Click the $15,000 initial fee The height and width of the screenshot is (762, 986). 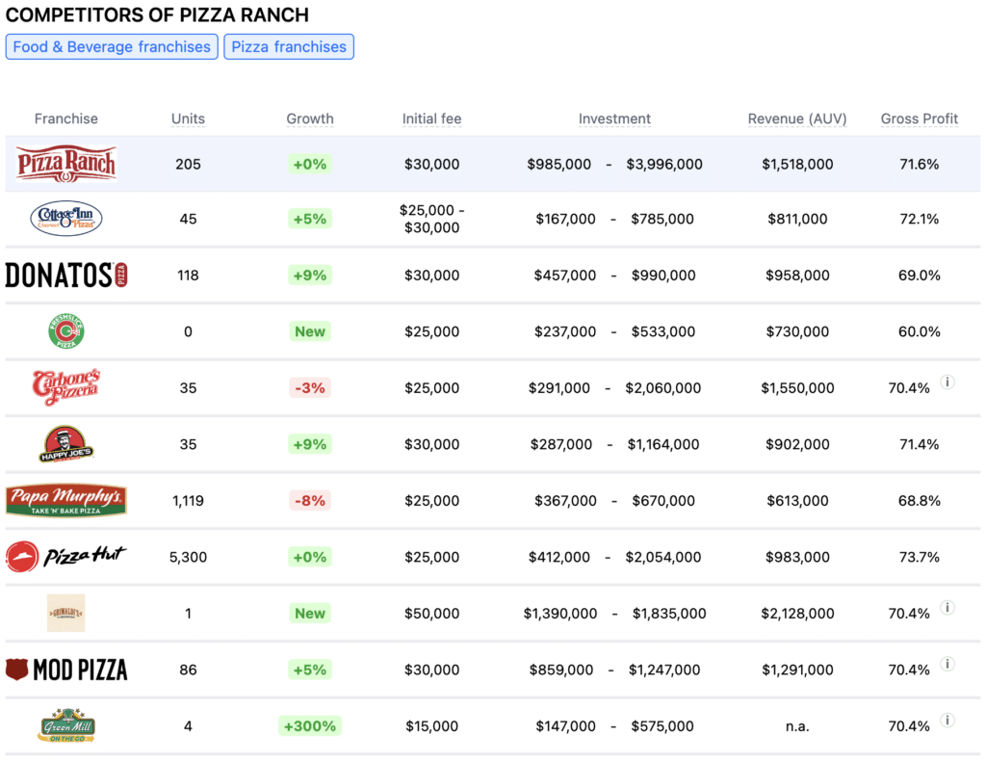(x=432, y=726)
